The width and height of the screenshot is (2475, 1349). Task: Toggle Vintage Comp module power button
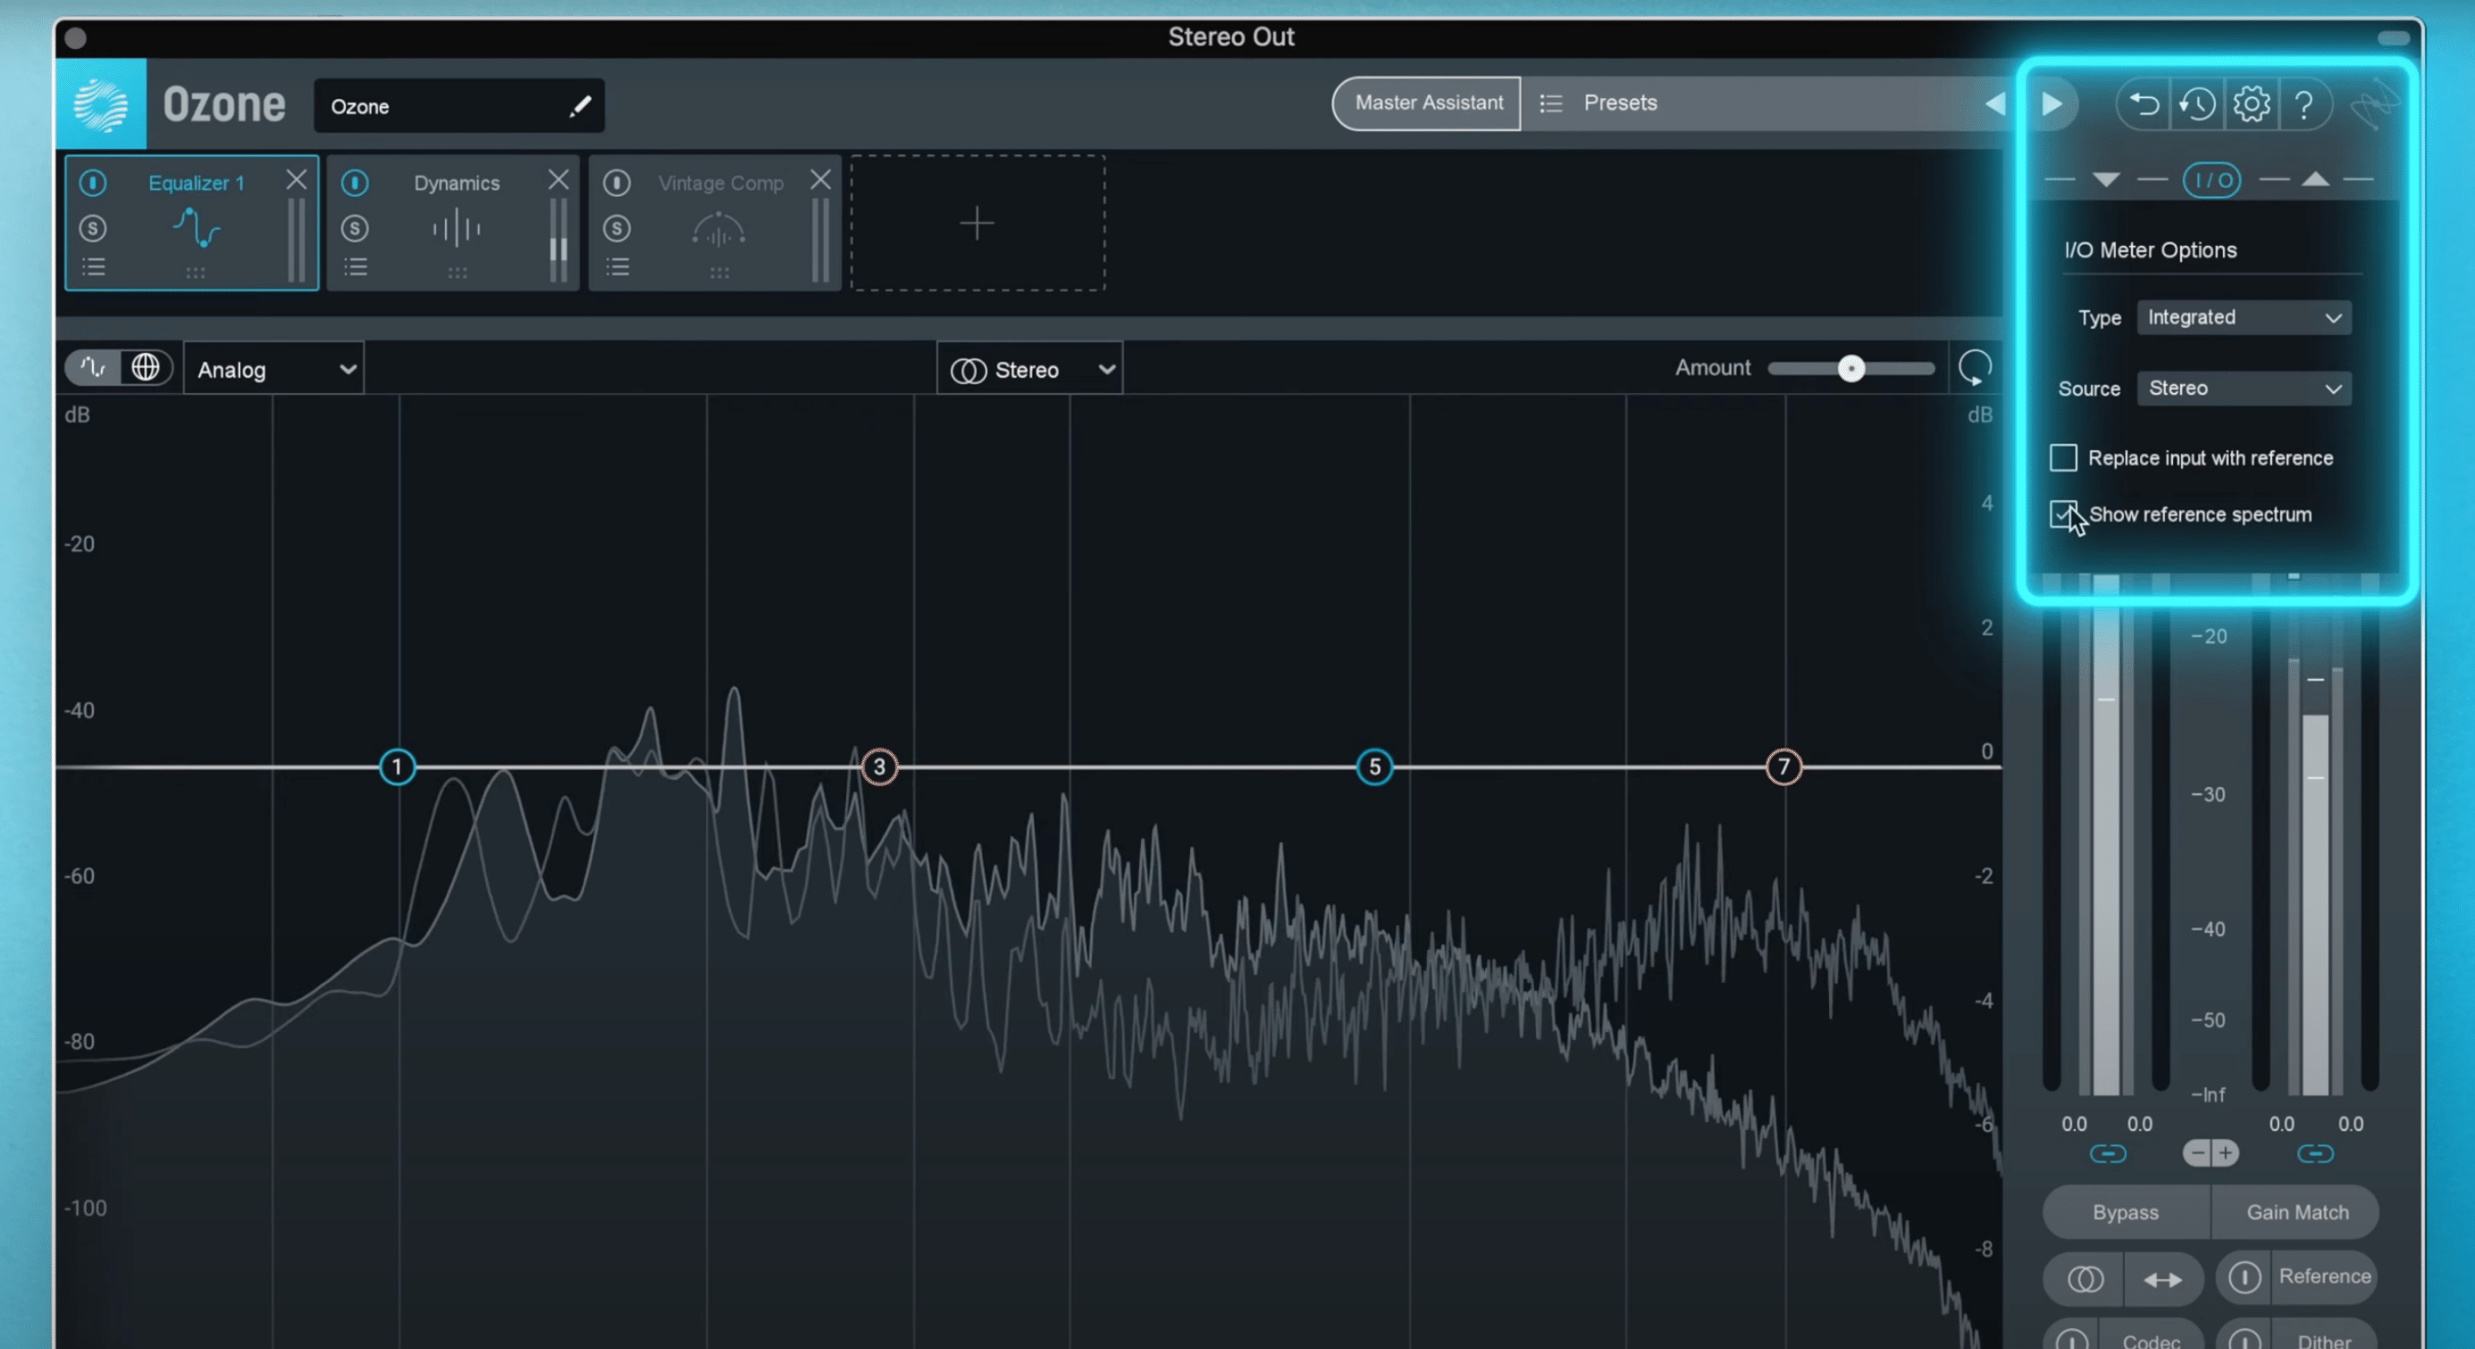[617, 182]
